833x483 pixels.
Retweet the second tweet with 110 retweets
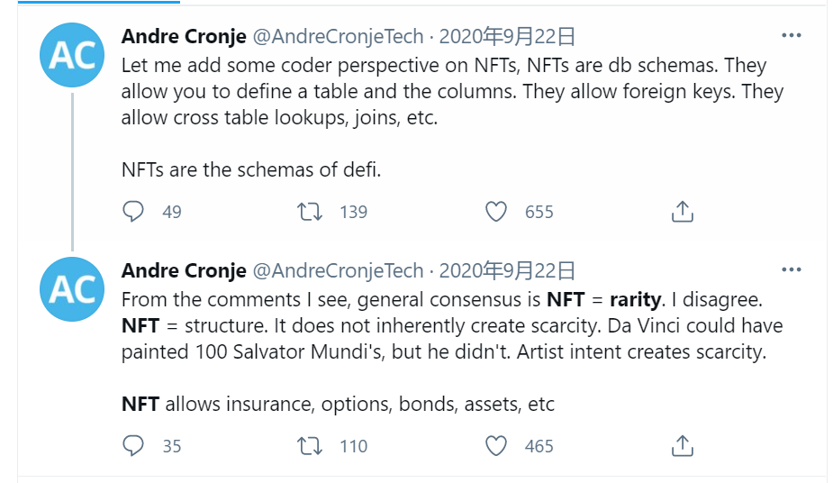click(x=310, y=446)
